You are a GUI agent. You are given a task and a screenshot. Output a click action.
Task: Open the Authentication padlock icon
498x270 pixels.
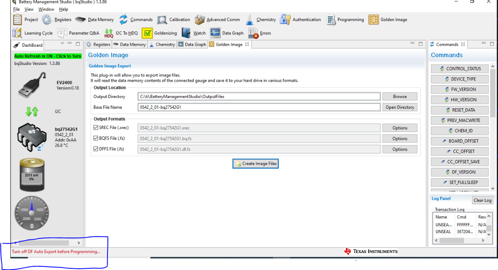tap(285, 19)
